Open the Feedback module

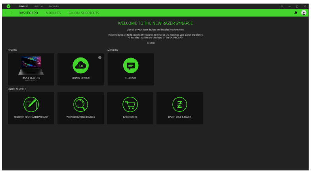point(131,69)
